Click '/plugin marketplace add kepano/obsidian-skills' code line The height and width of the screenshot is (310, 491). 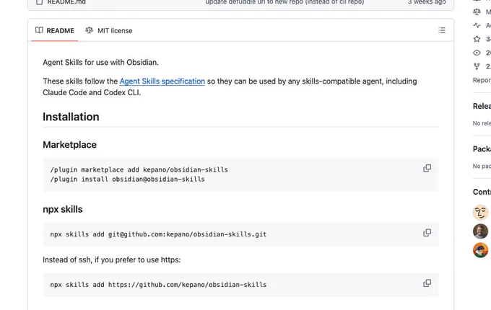(x=139, y=169)
